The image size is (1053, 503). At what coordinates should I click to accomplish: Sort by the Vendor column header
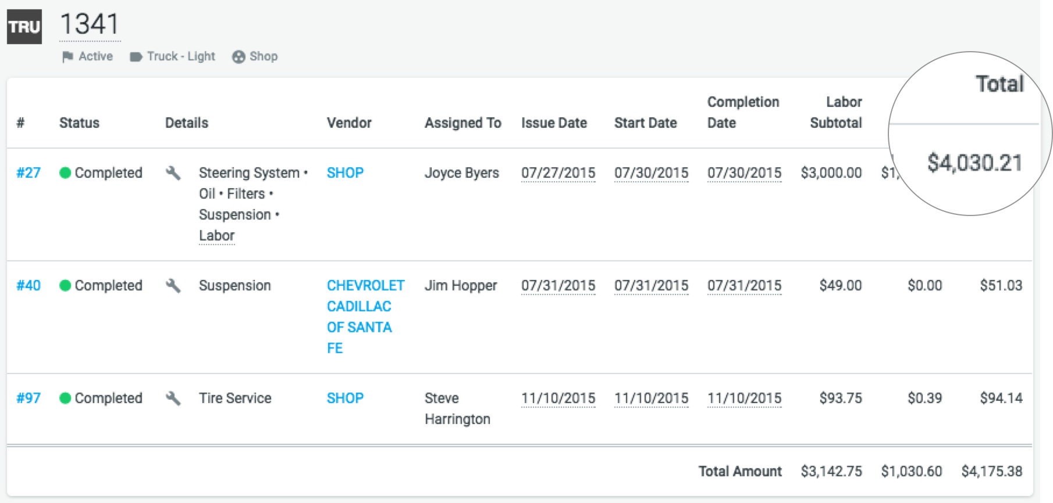349,123
